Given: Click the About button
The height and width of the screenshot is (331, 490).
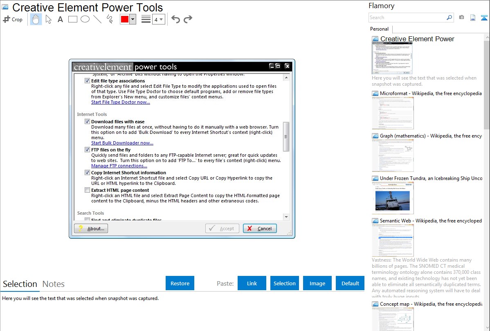Looking at the screenshot, I should coord(91,229).
